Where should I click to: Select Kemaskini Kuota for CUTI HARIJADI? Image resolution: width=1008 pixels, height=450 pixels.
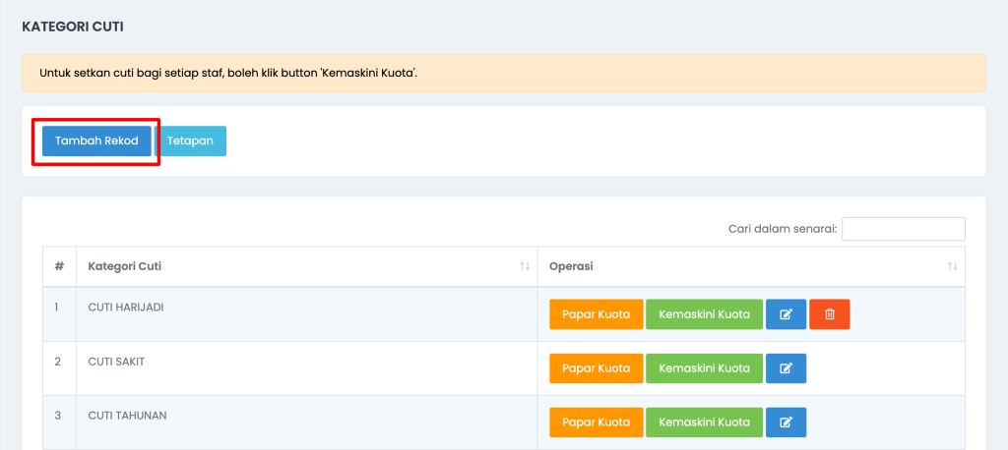coord(704,314)
